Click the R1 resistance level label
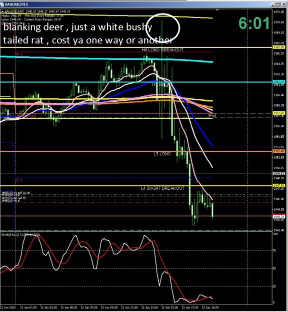The image size is (288, 312). click(19, 54)
